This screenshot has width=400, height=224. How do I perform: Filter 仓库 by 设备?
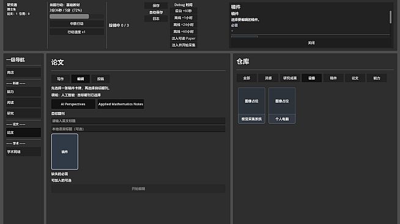coord(312,78)
